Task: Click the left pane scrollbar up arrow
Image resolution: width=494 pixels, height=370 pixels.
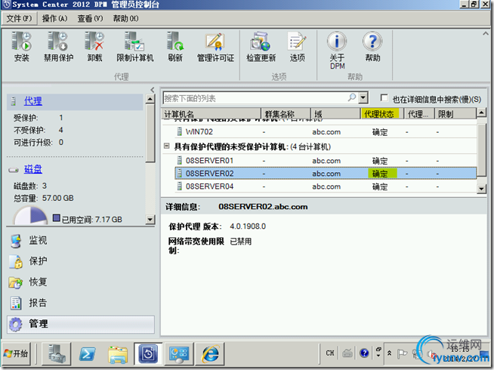Action: (150, 99)
